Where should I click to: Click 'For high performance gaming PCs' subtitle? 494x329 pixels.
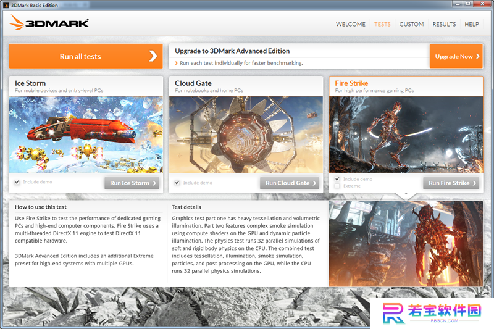pyautogui.click(x=374, y=90)
